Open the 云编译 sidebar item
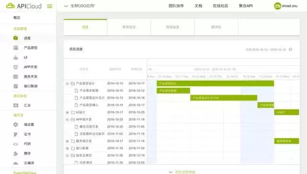The width and height of the screenshot is (307, 174). 29,163
